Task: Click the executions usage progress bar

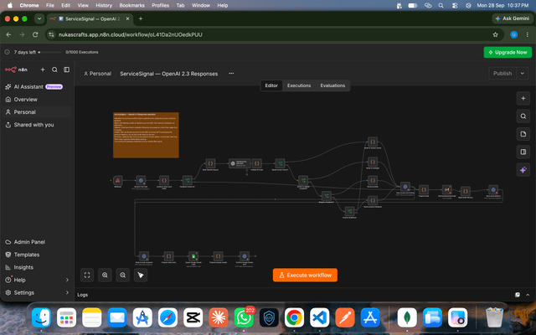Action: tap(50, 52)
